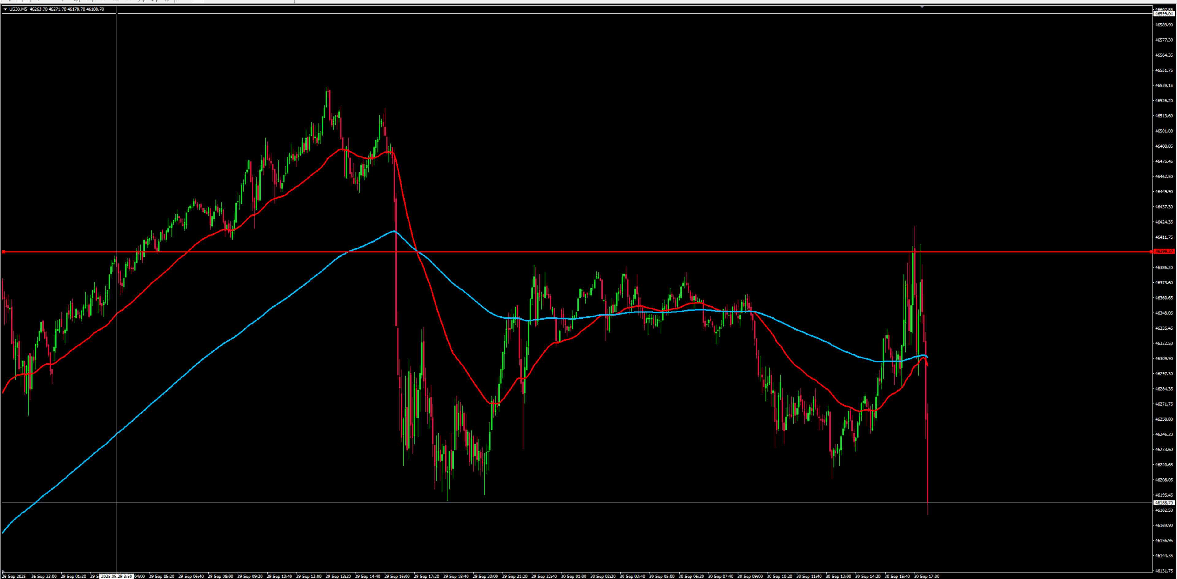Click the 30 Sep 17:00 time label
The height and width of the screenshot is (579, 1177).
click(926, 576)
